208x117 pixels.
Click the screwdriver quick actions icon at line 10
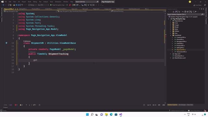coord(6,43)
